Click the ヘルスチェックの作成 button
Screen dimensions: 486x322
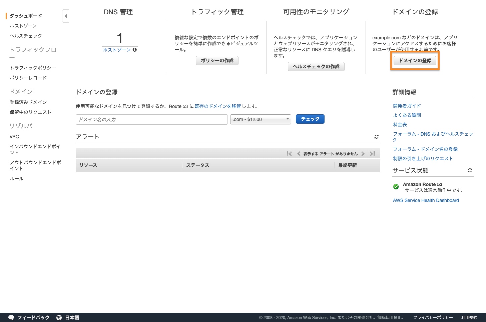point(316,67)
